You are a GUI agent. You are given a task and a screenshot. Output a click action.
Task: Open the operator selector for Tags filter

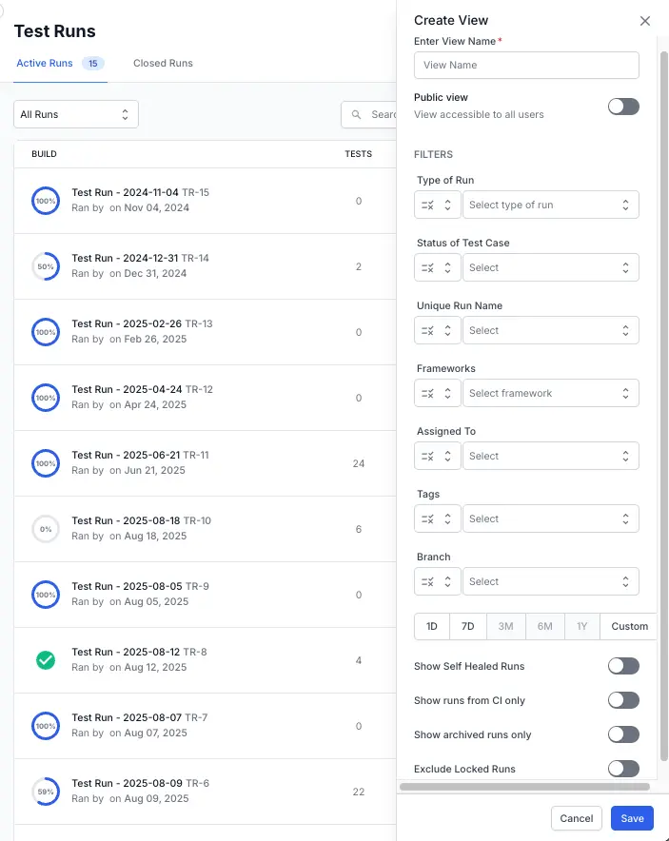437,518
